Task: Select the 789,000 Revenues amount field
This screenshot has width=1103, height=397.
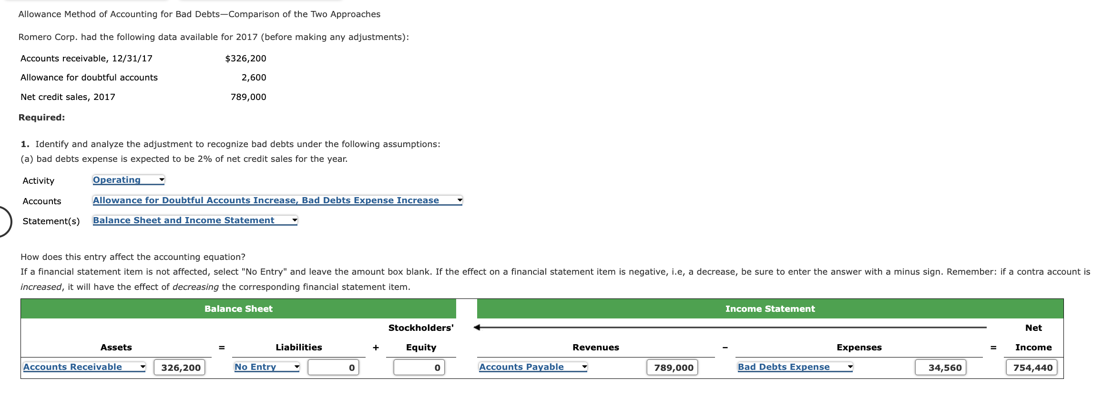Action: 672,367
